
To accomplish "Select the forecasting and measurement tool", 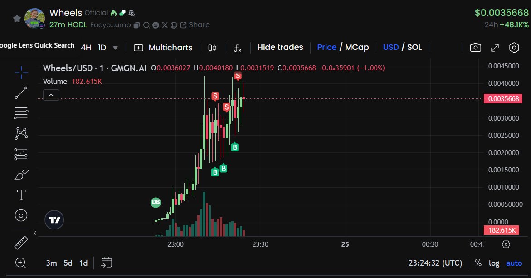I will (x=21, y=154).
